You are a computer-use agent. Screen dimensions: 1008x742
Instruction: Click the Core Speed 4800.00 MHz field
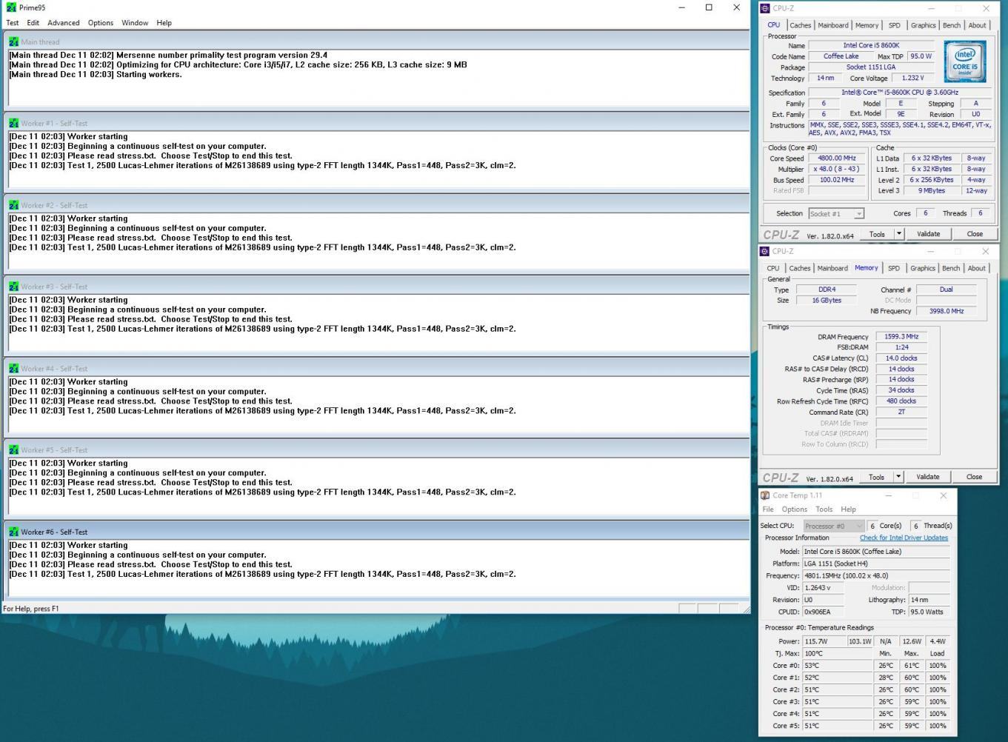coord(836,158)
